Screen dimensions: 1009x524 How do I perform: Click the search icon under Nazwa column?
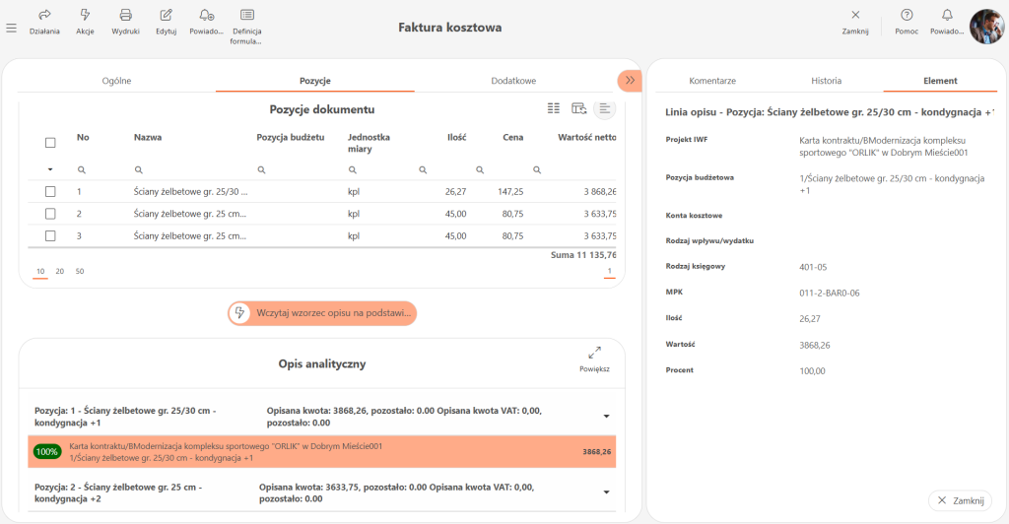[x=138, y=169]
